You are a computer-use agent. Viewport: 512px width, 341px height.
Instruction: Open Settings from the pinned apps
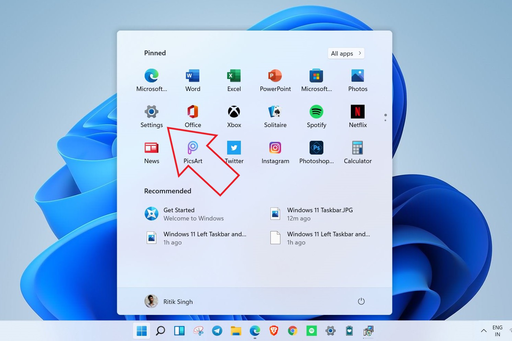point(152,116)
